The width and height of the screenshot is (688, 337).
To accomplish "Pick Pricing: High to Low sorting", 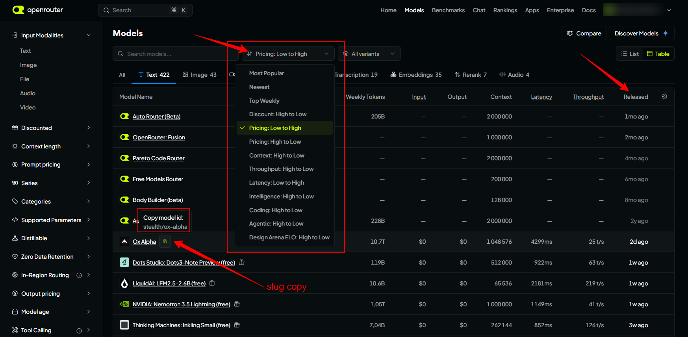I will 285,142.
